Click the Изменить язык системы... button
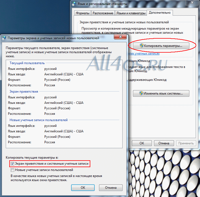Screen dimensions: 200x197 161,93
